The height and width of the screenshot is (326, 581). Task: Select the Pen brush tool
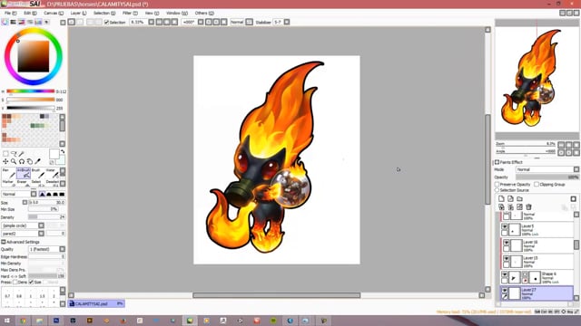[9, 173]
